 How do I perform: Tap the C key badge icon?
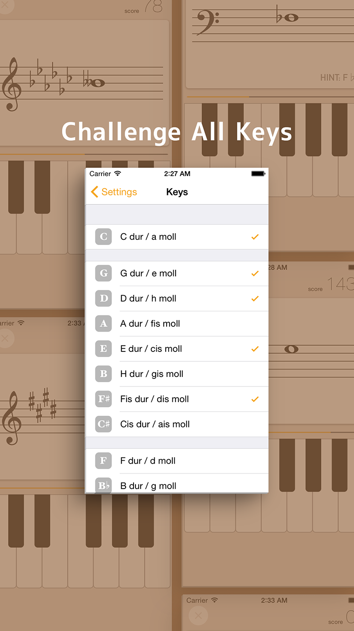coord(103,237)
